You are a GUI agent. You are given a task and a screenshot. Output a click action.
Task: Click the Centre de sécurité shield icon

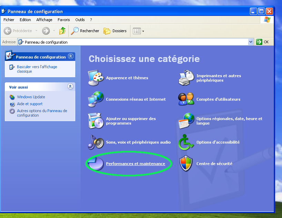tap(186, 164)
